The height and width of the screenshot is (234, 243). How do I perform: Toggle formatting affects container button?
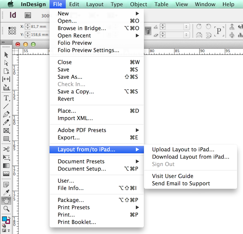click(4, 231)
